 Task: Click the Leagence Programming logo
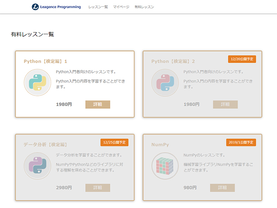click(x=56, y=7)
